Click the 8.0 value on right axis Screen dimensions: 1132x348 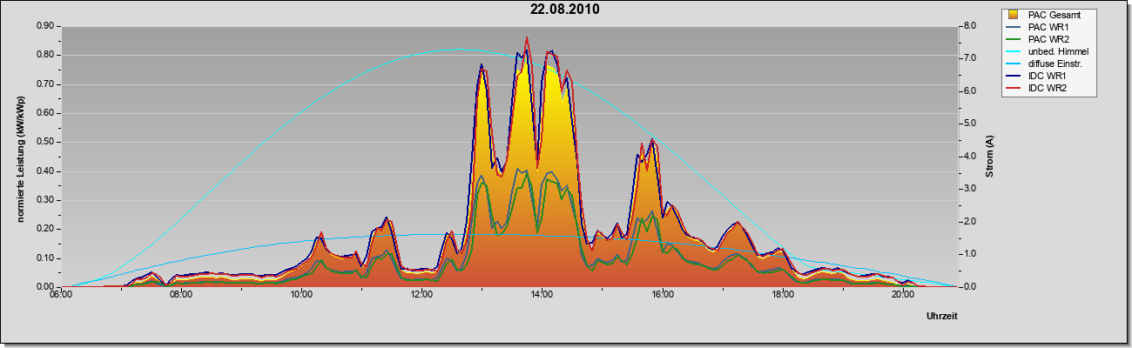(970, 26)
